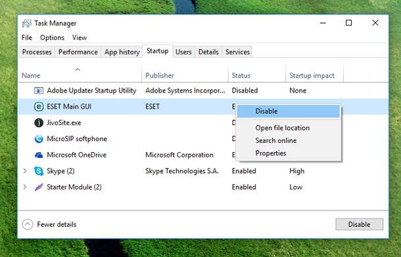Image resolution: width=401 pixels, height=257 pixels.
Task: Click the Adobe Systems Incorpor... publisher cell
Action: click(185, 90)
